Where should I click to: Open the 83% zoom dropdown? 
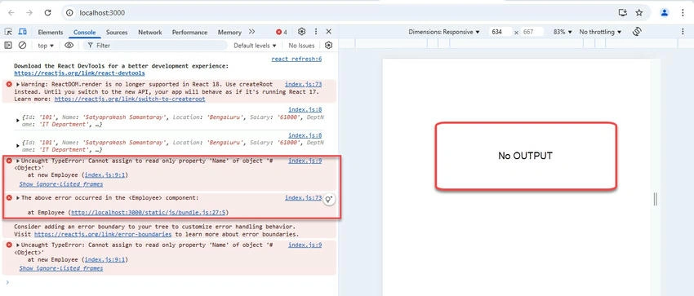point(563,33)
